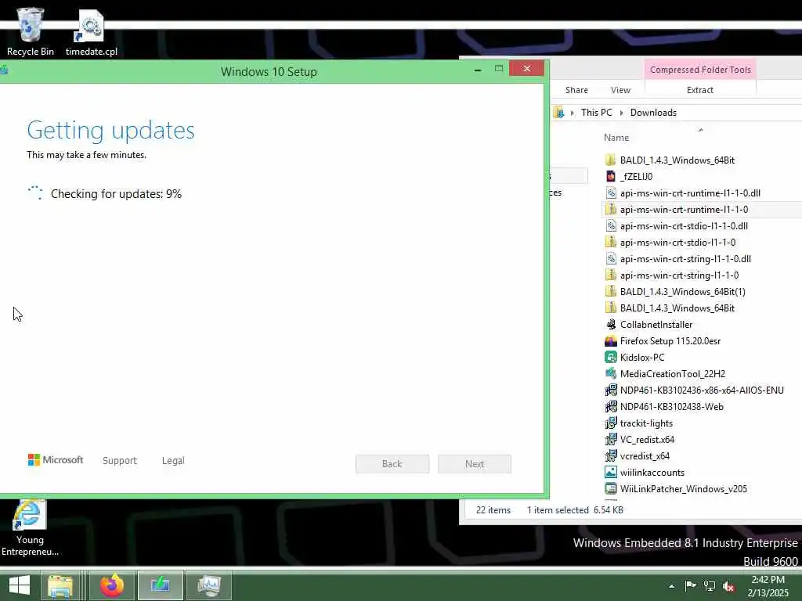Screen dimensions: 802x601
Task: Open the Legal link in Setup
Action: pyautogui.click(x=173, y=460)
